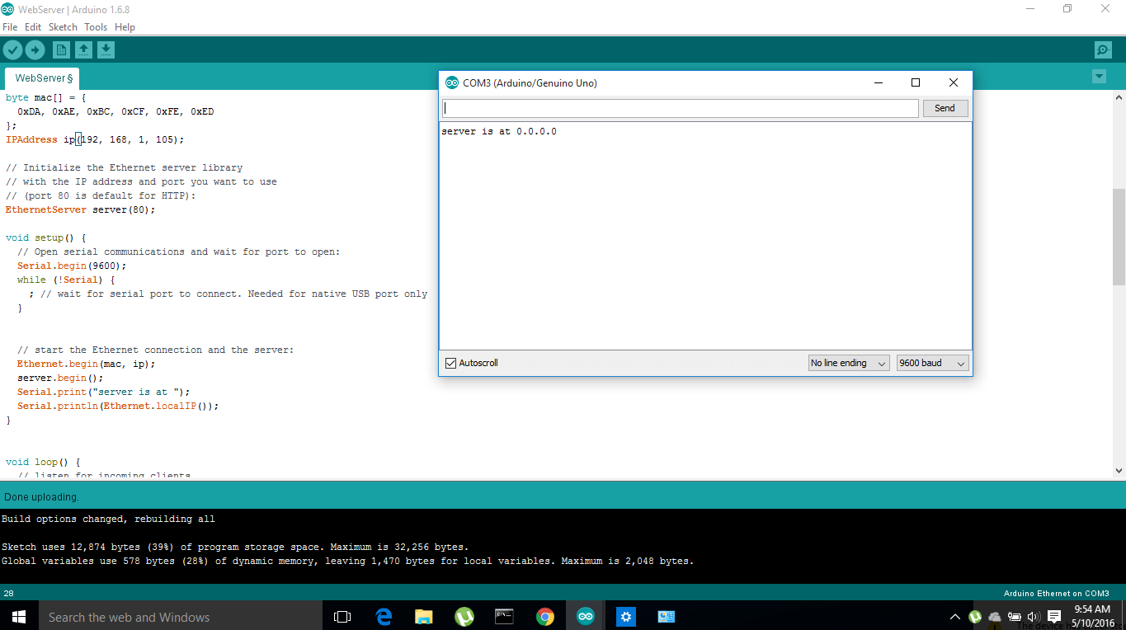The image size is (1126, 630).
Task: Click the battery power tray icon
Action: tap(1015, 616)
